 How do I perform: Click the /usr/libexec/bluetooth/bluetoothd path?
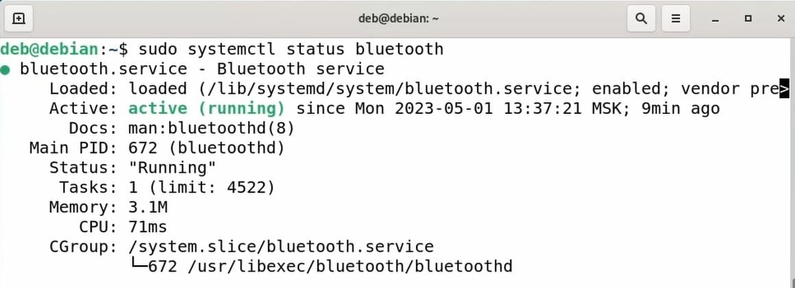[350, 266]
